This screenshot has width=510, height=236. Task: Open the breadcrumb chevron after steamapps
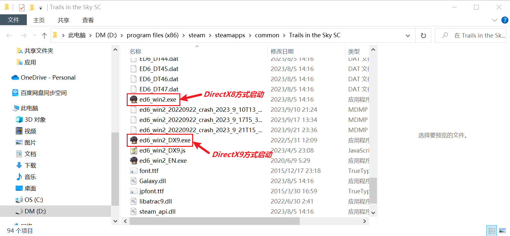[x=250, y=35]
